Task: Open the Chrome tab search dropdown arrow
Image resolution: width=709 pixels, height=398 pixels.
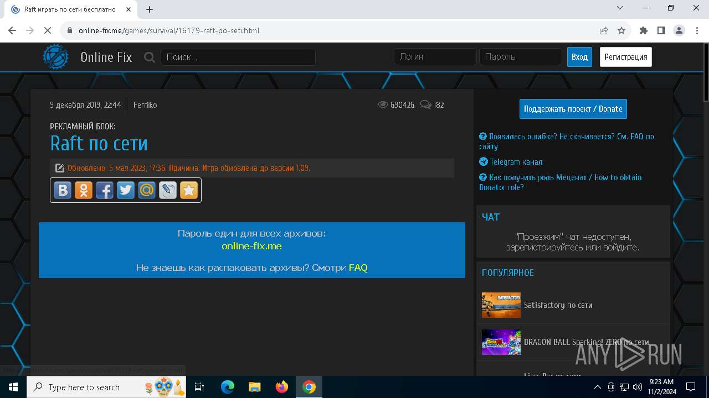Action: point(620,8)
